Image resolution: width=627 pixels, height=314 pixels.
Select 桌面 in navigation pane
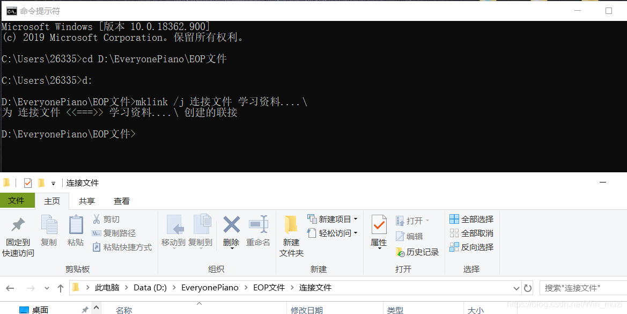click(x=40, y=310)
